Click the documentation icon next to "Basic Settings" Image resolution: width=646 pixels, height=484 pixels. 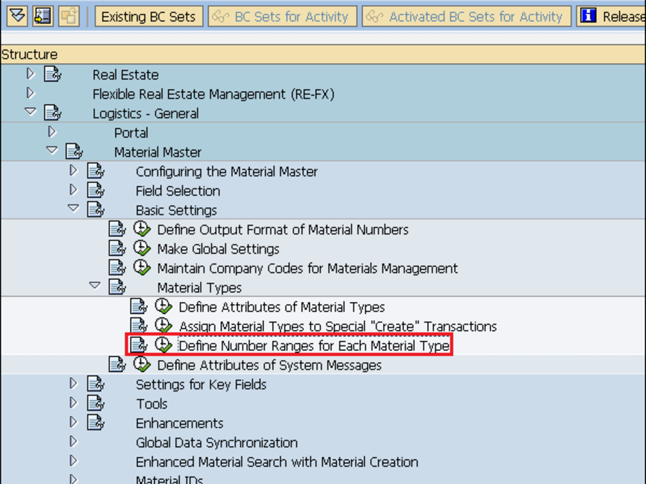click(x=96, y=209)
